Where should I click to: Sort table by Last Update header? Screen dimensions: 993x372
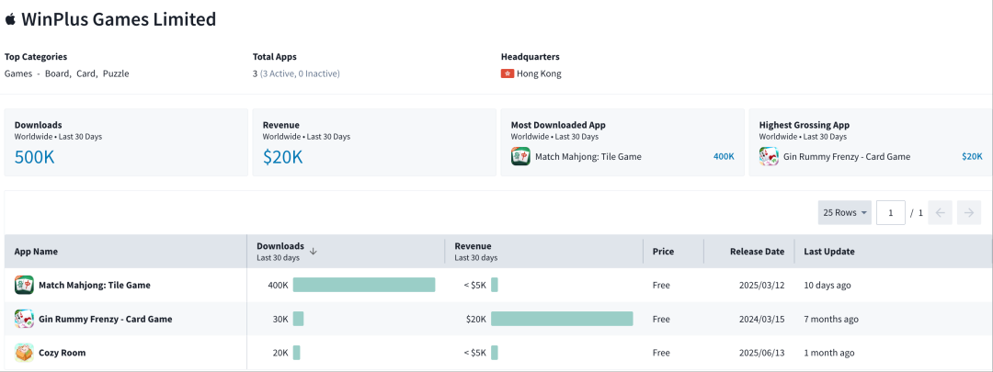pyautogui.click(x=828, y=252)
